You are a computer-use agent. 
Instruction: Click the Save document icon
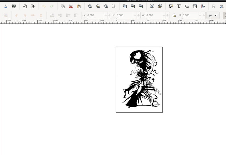tap(6, 6)
